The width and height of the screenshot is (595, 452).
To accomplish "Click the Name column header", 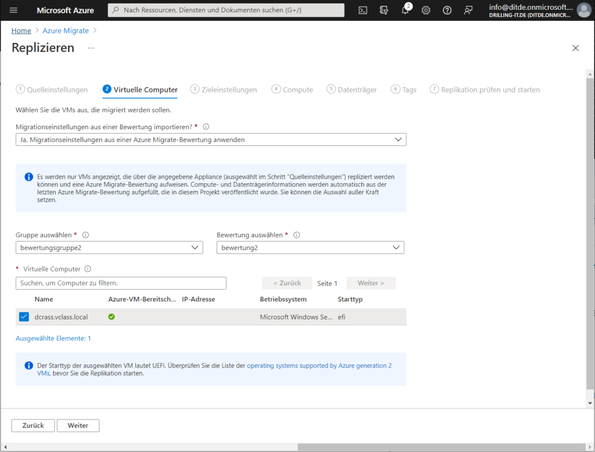I will pos(44,300).
